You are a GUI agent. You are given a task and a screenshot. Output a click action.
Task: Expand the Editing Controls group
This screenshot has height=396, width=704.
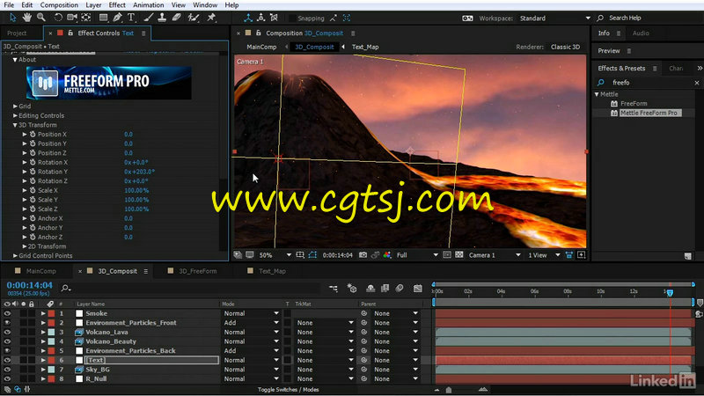(15, 116)
